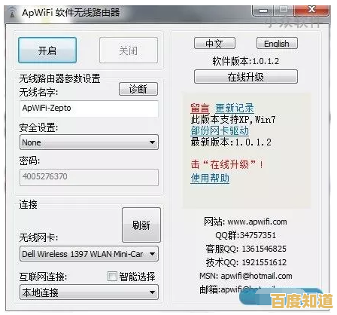Click the 无线路由器参数设置 group label
This screenshot has height=315, width=337.
pyautogui.click(x=59, y=78)
